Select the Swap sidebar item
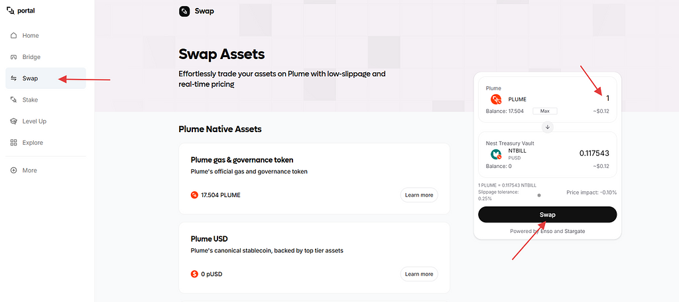 point(31,78)
